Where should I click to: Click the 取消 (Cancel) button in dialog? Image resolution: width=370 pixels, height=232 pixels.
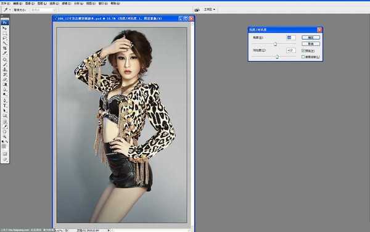311,44
